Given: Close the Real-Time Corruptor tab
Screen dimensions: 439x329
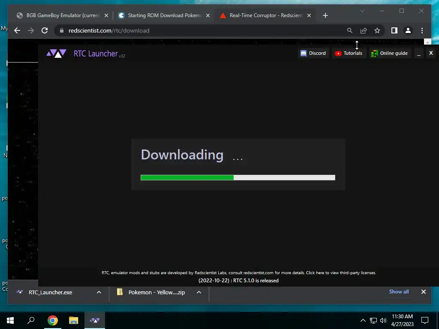Looking at the screenshot, I should tap(309, 15).
